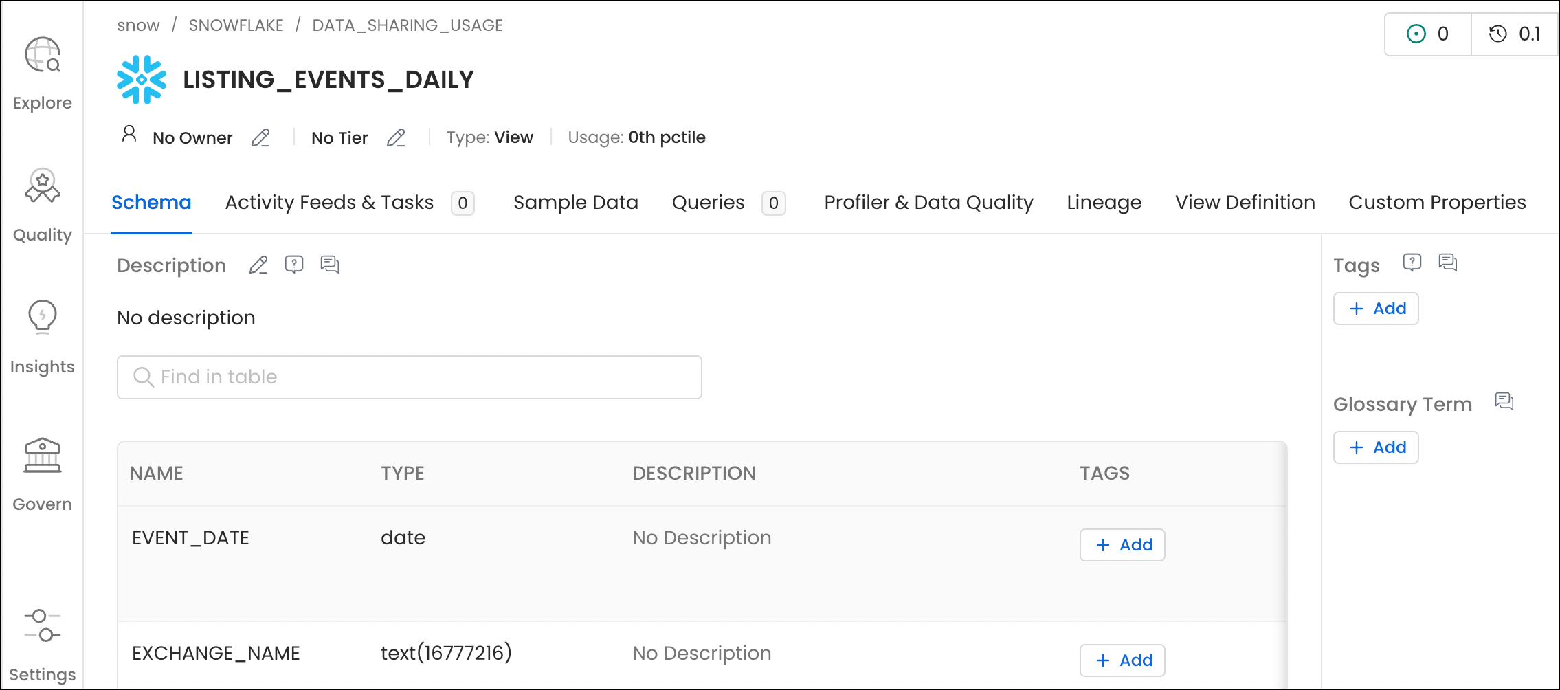Edit the owner with the pencil icon
Image resolution: width=1560 pixels, height=690 pixels.
(x=260, y=138)
